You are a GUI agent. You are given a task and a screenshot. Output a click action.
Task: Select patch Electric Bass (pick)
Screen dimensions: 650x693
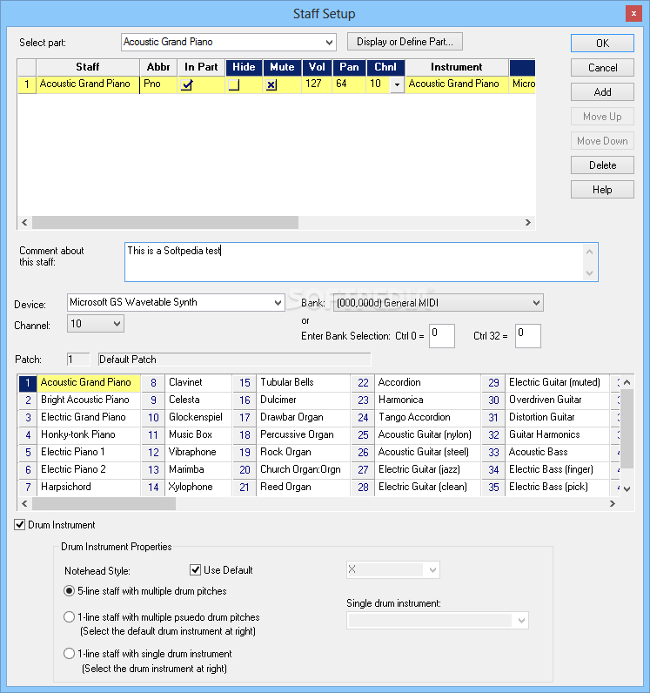tap(557, 487)
